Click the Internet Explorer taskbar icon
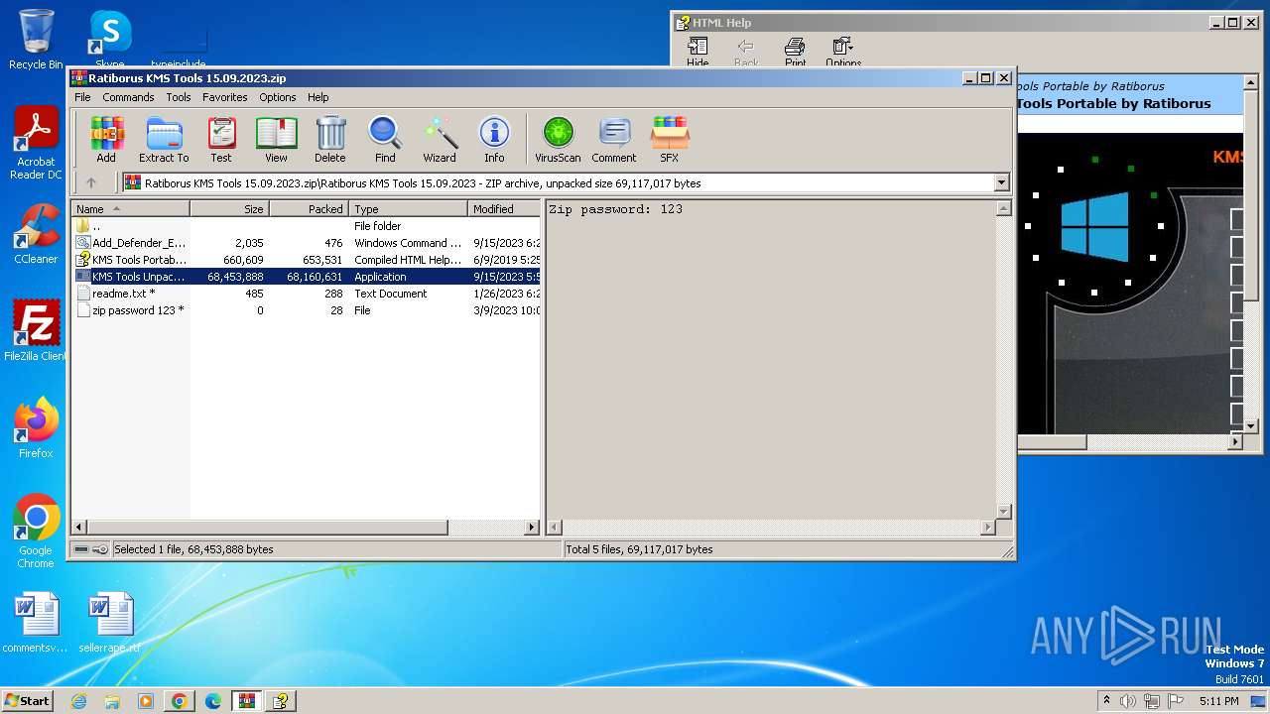The image size is (1270, 714). click(x=78, y=701)
